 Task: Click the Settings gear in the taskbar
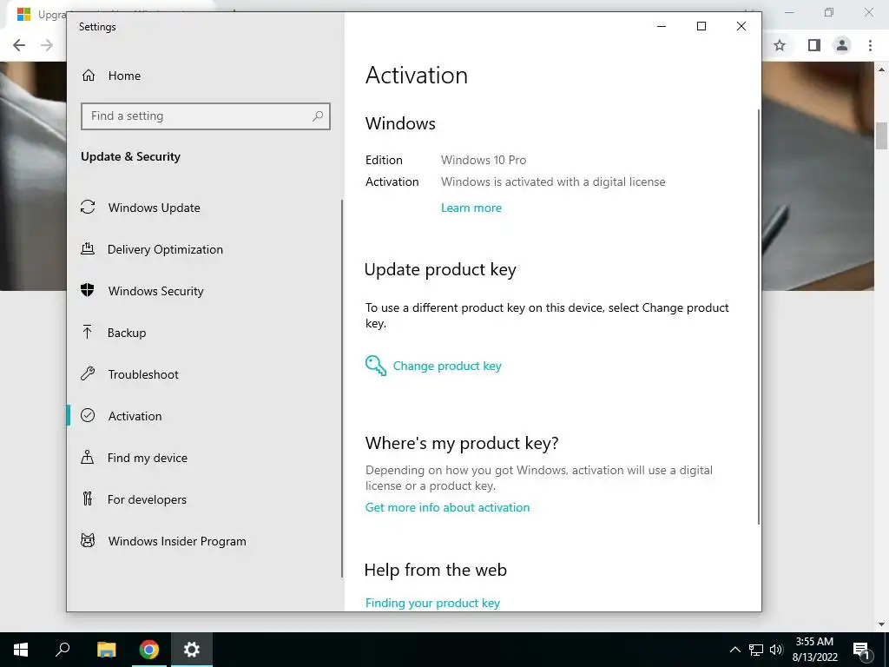pyautogui.click(x=192, y=650)
